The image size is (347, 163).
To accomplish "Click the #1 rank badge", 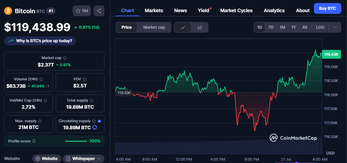I will 51,11.
